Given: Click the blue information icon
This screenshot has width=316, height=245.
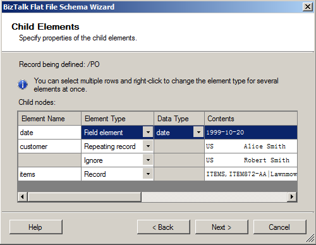Looking at the screenshot, I should [23, 85].
